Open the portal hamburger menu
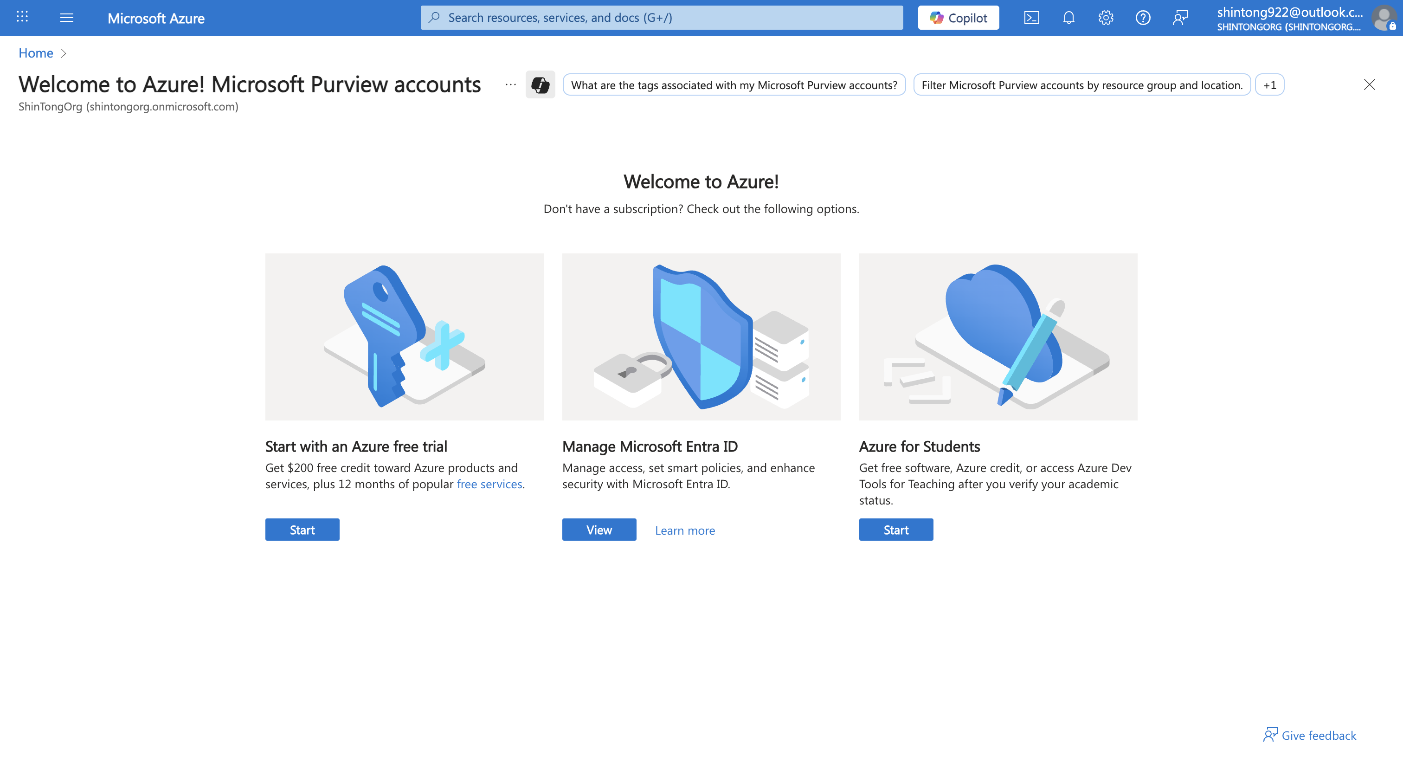The width and height of the screenshot is (1403, 763). tap(66, 17)
